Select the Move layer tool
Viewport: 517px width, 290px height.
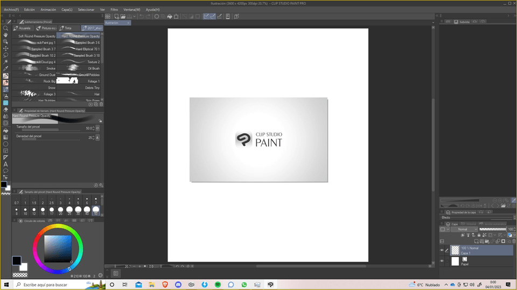pos(5,48)
